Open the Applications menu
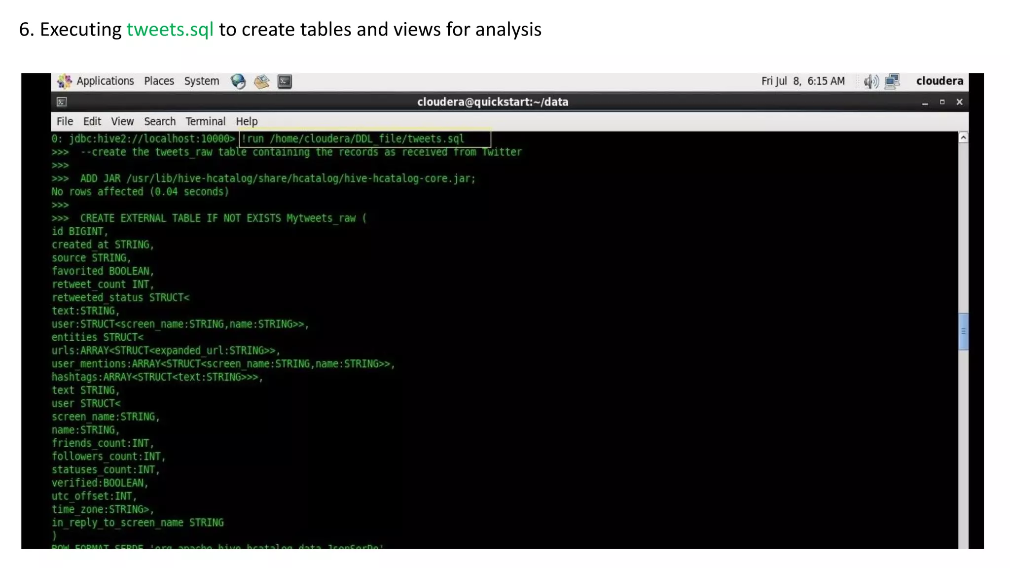 105,81
